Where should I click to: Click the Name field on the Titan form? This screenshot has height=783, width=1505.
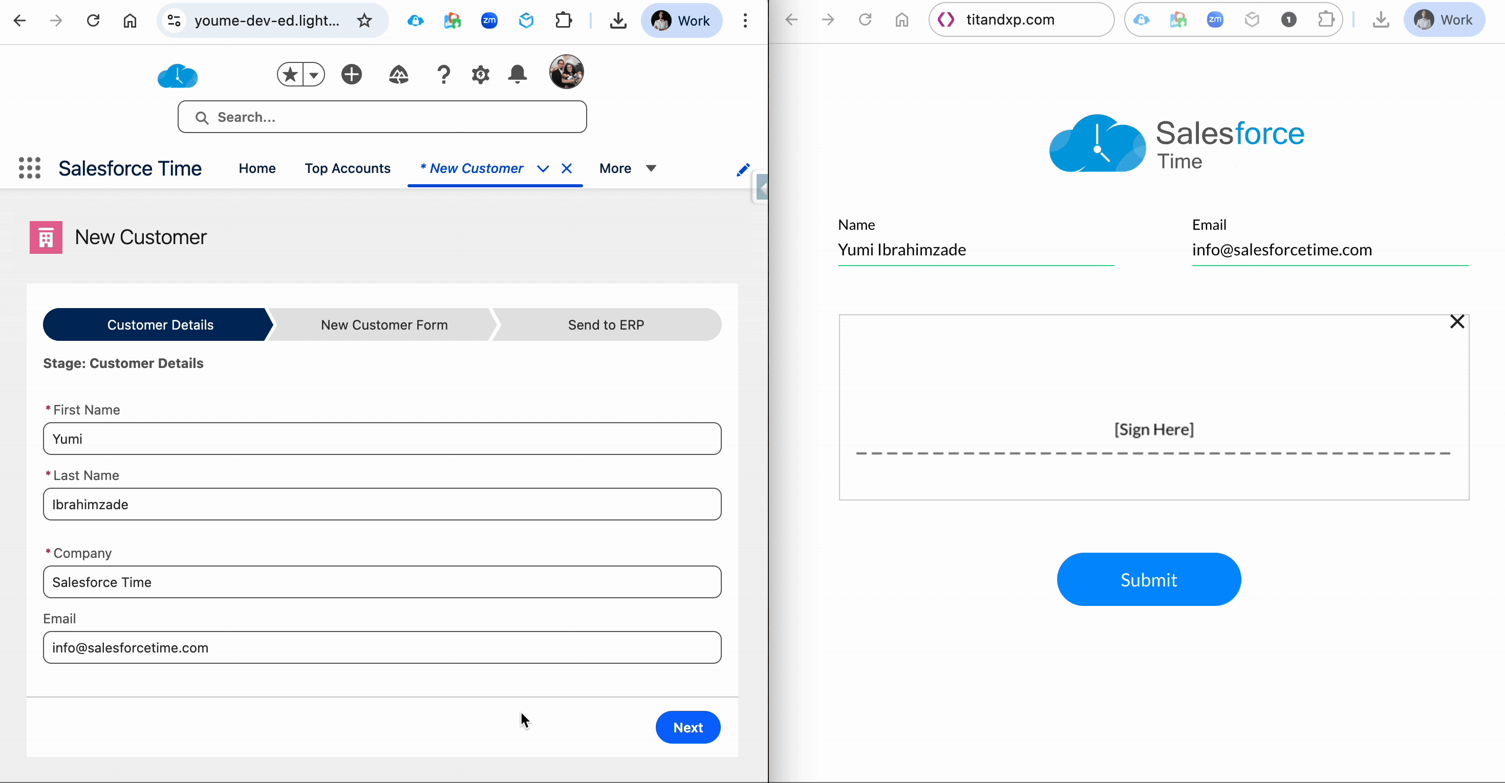[976, 250]
